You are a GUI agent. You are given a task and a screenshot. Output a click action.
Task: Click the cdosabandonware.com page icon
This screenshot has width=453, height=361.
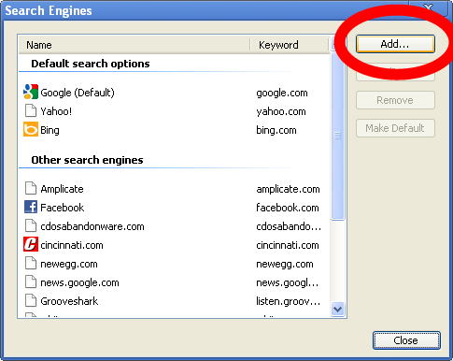click(31, 225)
